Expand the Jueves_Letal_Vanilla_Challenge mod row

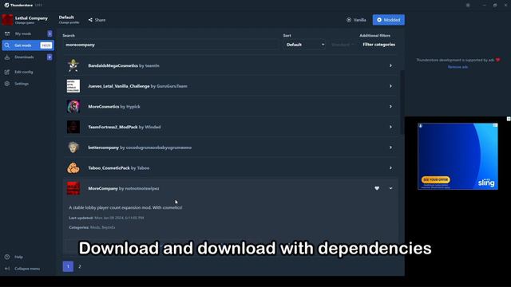[x=231, y=86]
